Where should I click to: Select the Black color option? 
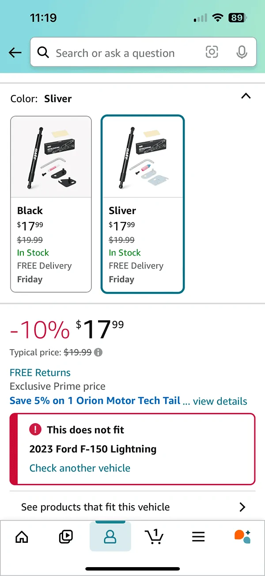(51, 204)
